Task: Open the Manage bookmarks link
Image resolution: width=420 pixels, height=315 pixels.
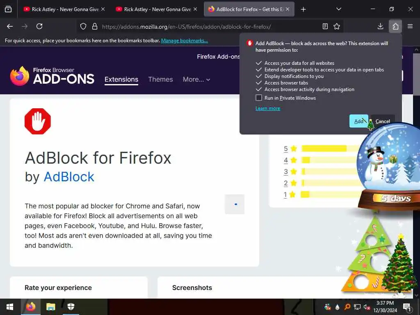Action: 184,41
